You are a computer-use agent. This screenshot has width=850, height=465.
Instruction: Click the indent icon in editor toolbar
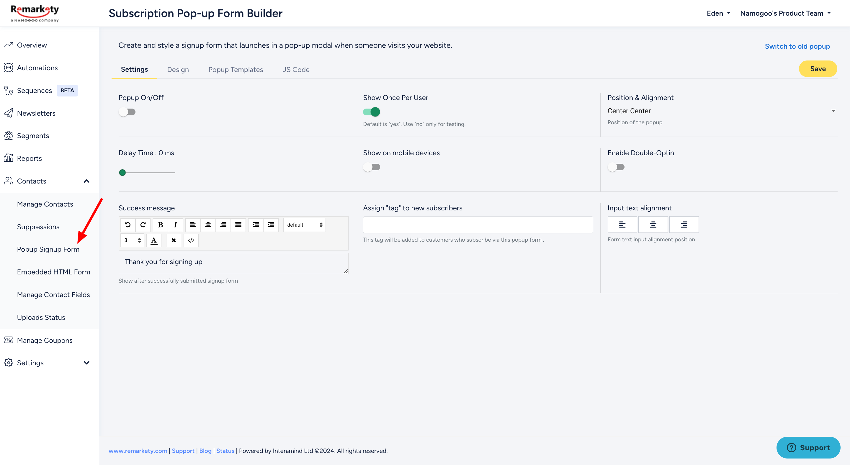pos(256,225)
